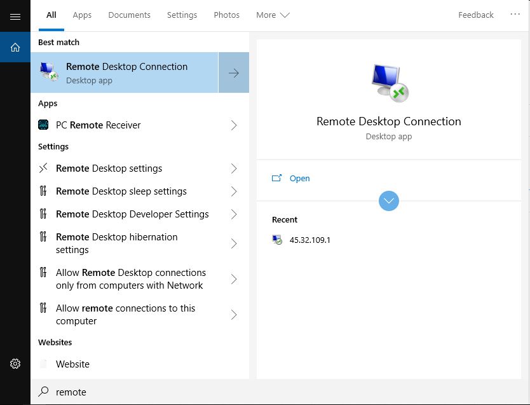Click the search box containing remote
Screen dimensions: 530x405
tap(280, 392)
